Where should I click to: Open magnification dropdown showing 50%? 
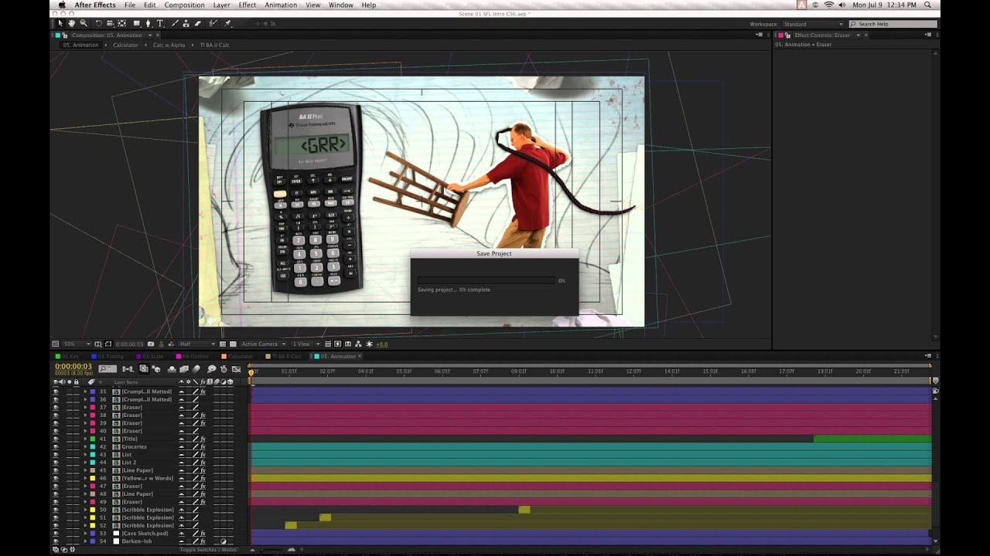(76, 344)
